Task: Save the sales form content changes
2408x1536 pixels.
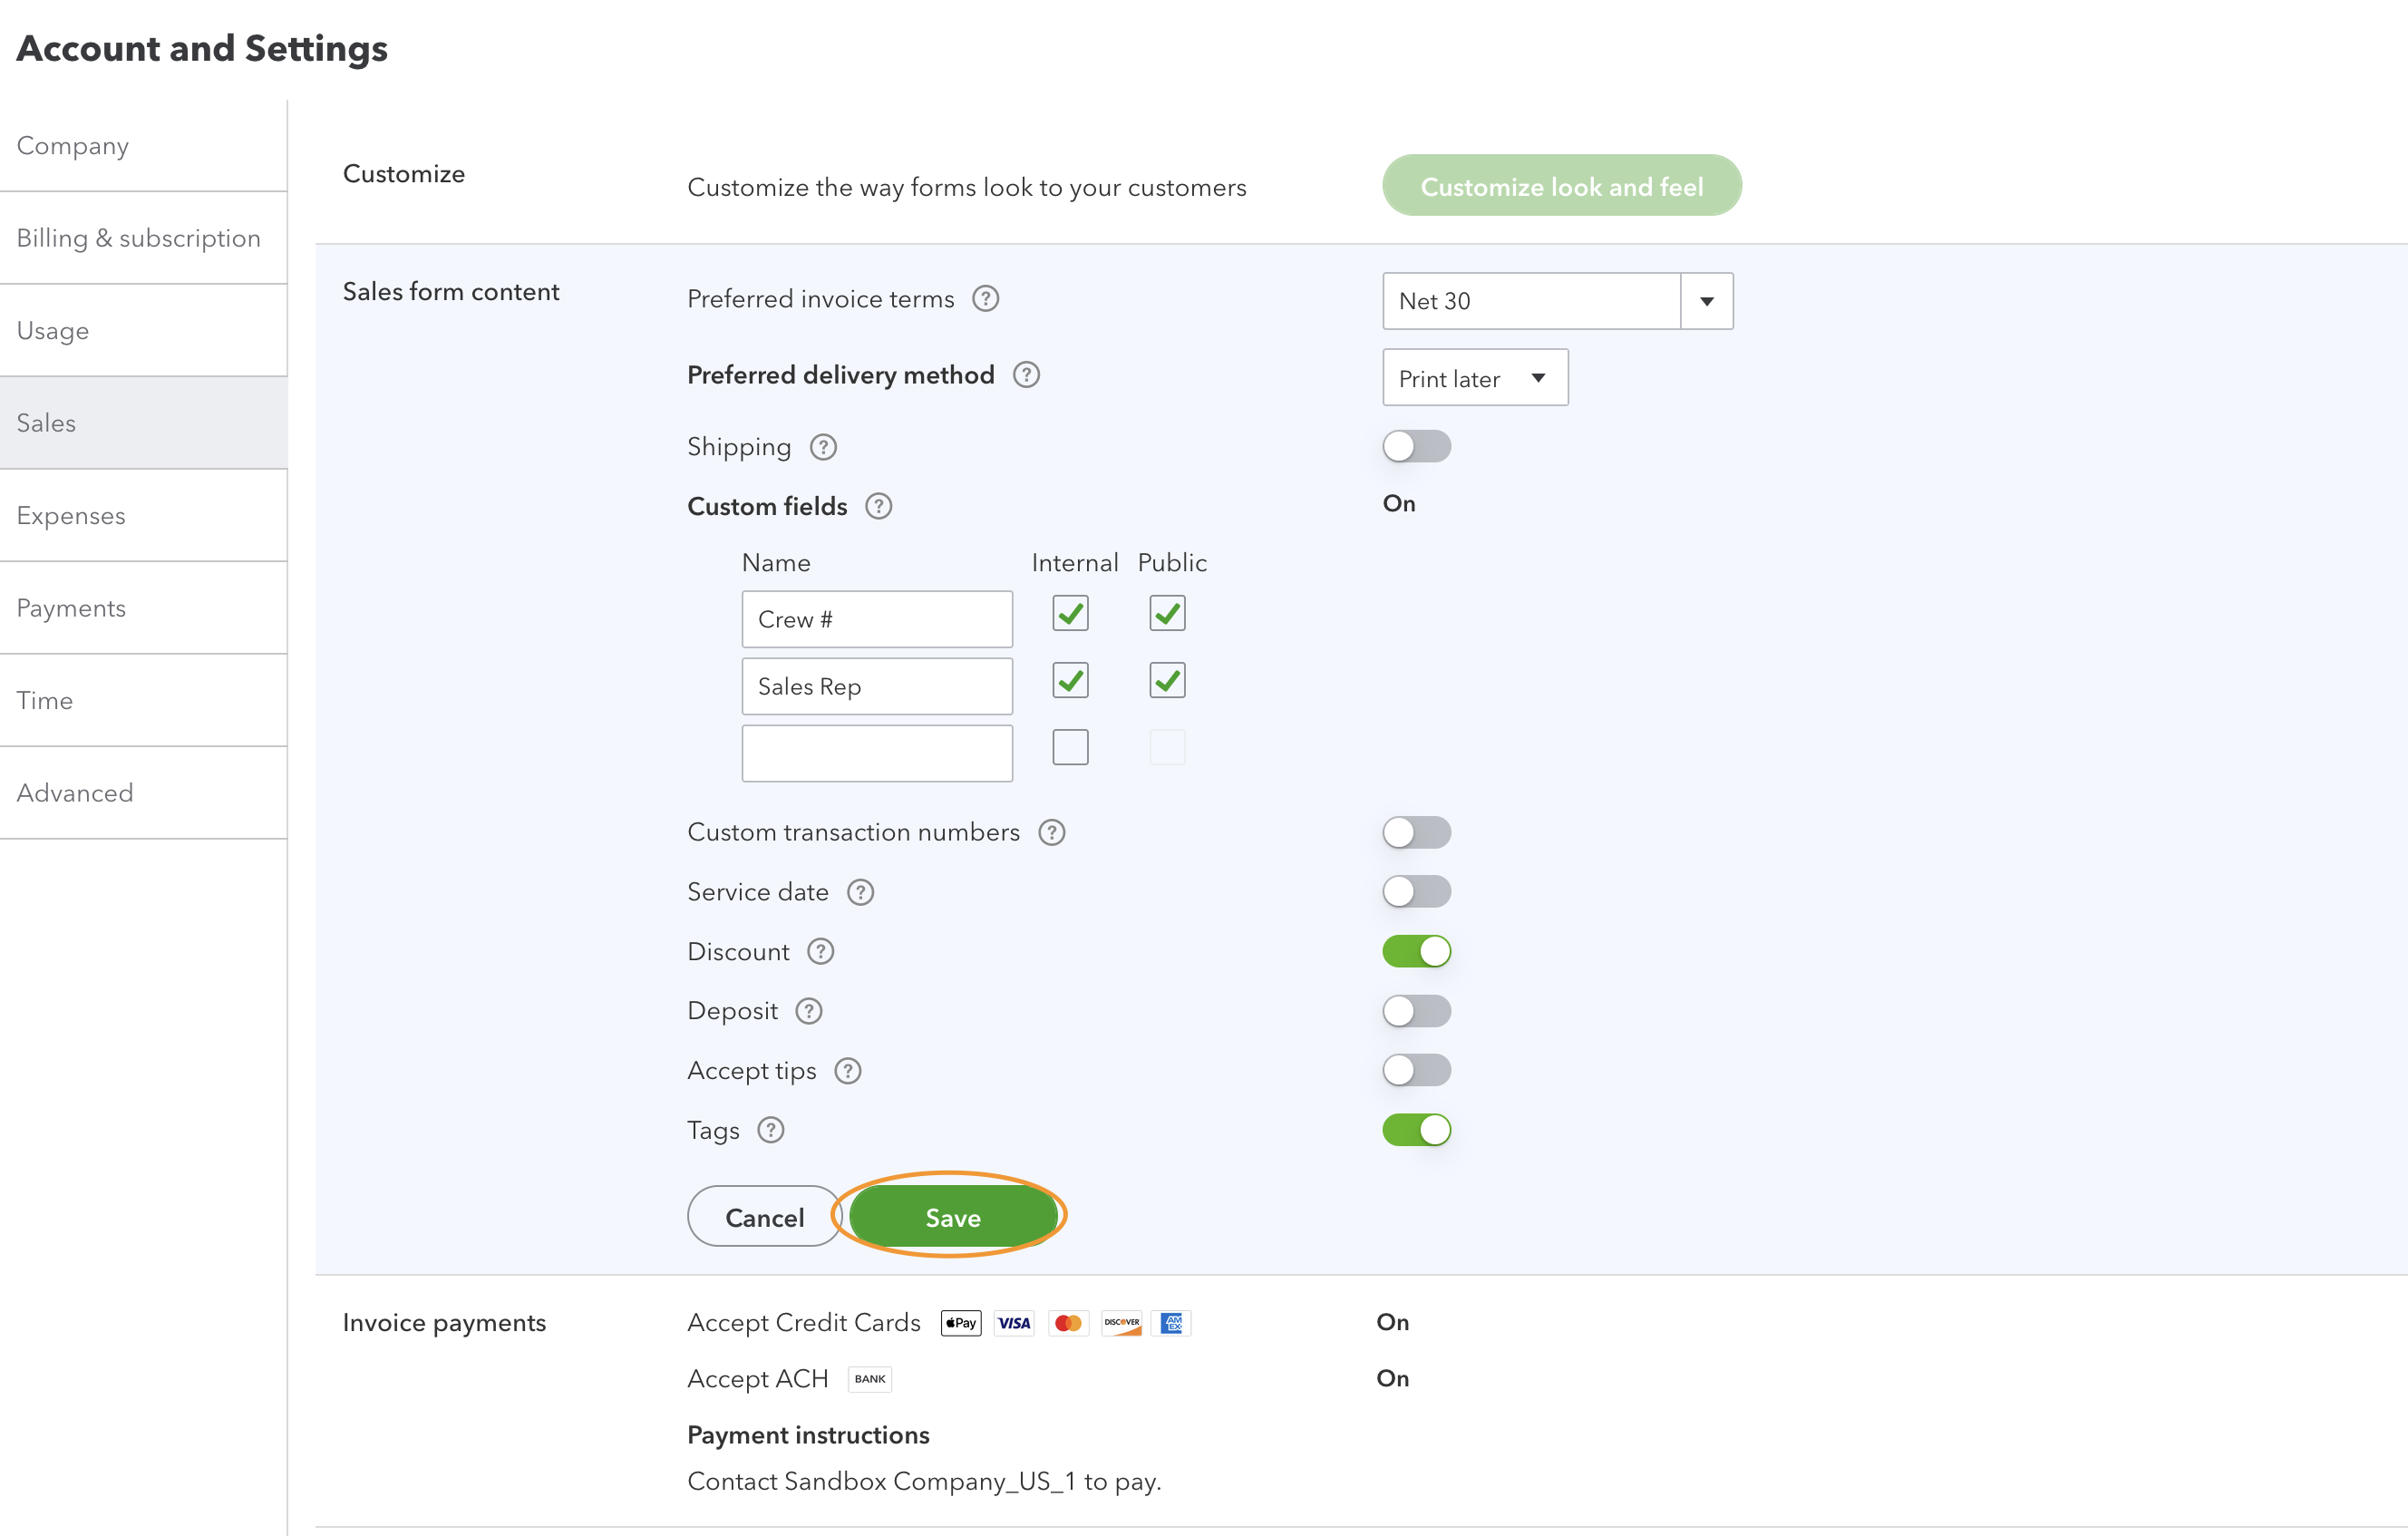Action: pos(952,1217)
